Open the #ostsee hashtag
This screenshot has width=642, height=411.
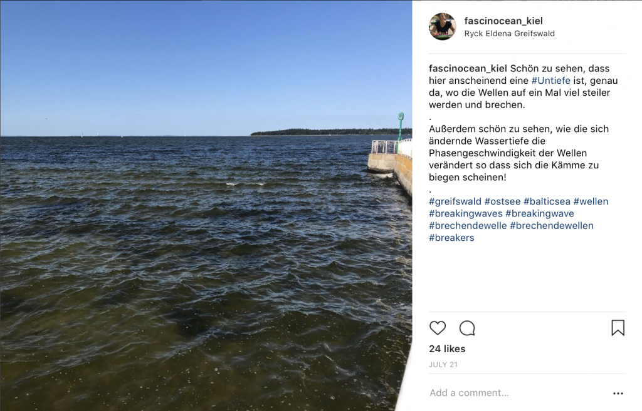point(502,201)
